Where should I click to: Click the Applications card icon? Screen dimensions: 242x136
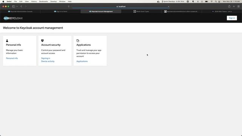click(x=78, y=41)
